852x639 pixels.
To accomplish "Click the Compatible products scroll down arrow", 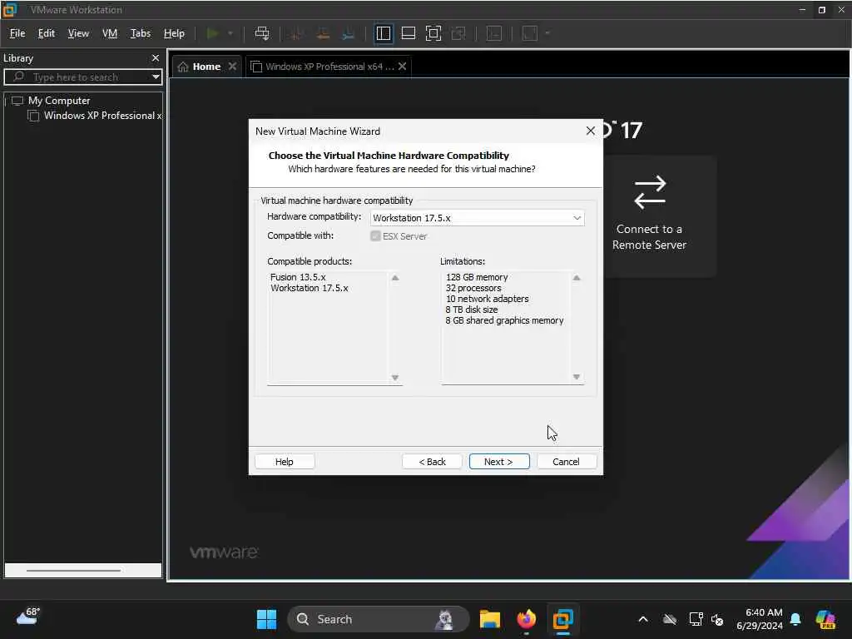I will point(395,378).
